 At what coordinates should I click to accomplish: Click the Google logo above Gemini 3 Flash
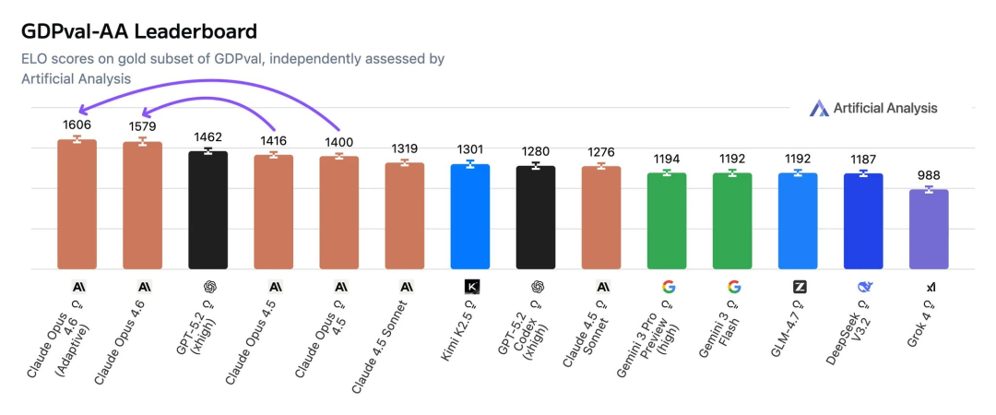(x=733, y=287)
